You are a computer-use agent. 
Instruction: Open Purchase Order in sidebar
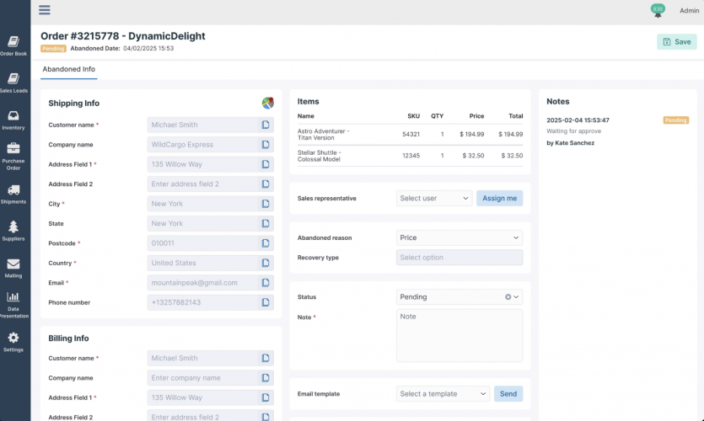(x=13, y=157)
